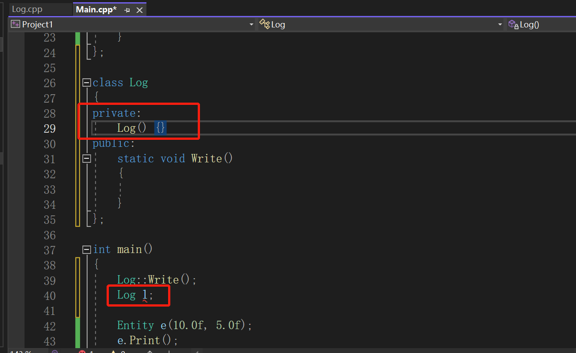
Task: Click 'Write' in the static void declaration
Action: 207,158
